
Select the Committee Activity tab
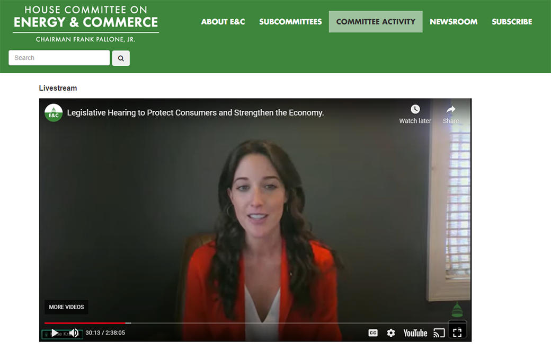[x=376, y=22]
